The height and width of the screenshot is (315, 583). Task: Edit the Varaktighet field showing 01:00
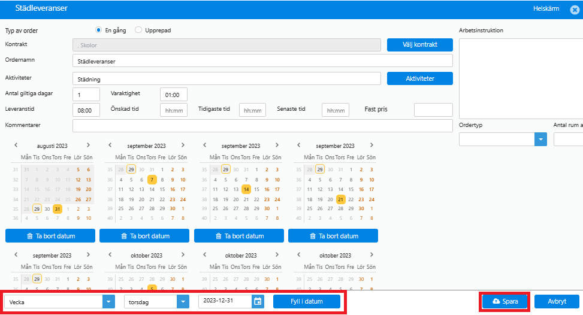[x=174, y=95]
